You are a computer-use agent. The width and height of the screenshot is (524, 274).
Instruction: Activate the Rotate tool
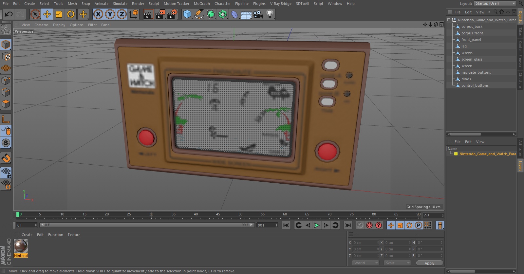click(x=71, y=14)
